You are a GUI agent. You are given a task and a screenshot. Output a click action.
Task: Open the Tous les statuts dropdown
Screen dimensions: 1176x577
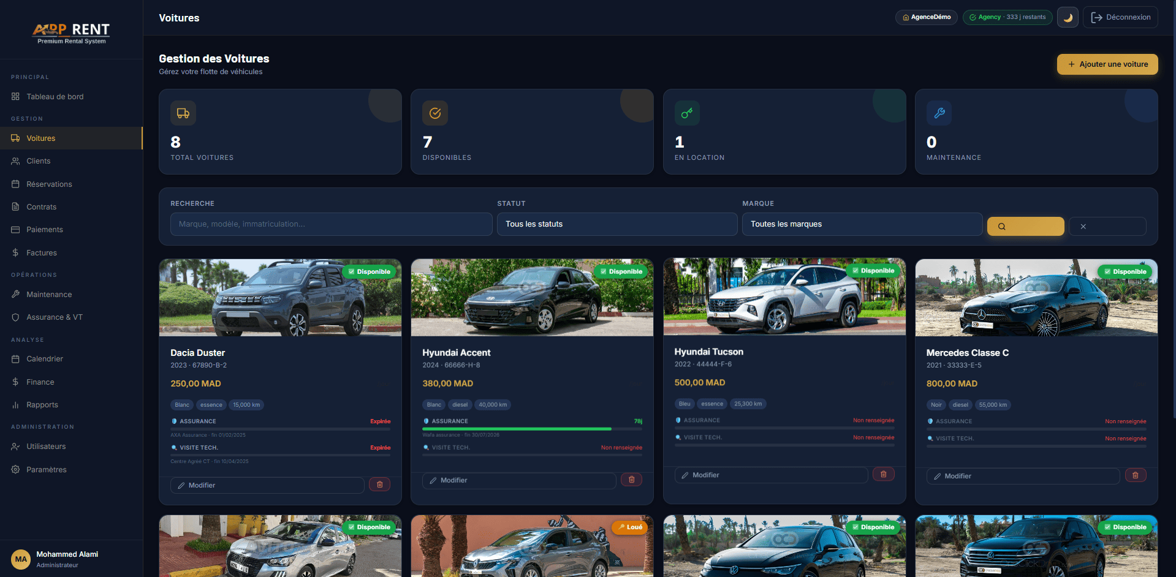point(617,224)
